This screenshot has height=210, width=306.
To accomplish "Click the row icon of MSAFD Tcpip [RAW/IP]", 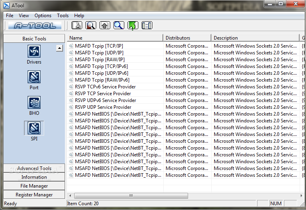I will tap(71, 60).
